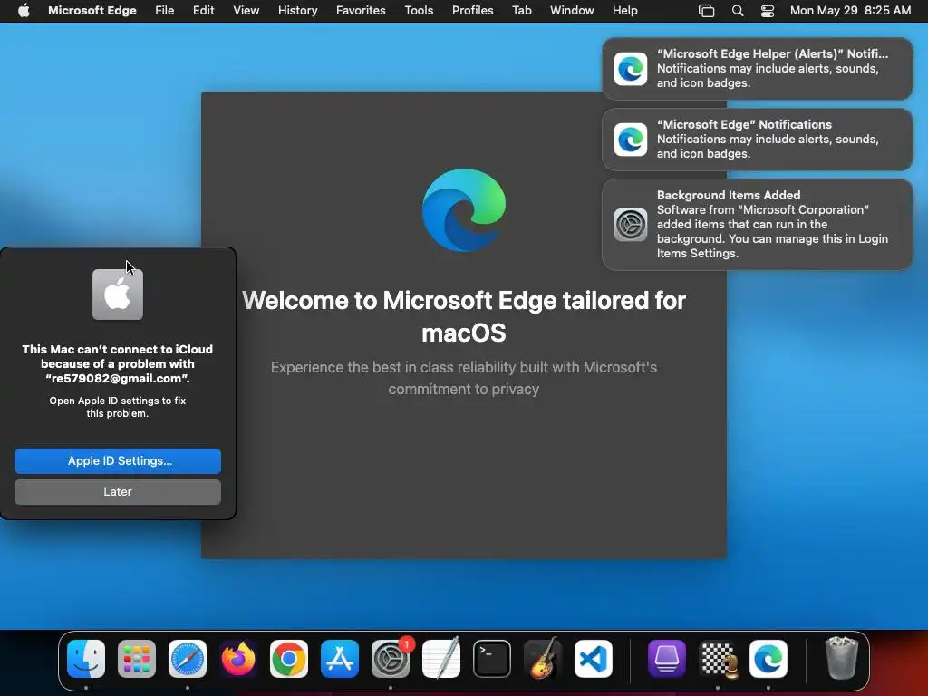The width and height of the screenshot is (928, 696).
Task: Open Spotlight search in menu bar
Action: 738,11
